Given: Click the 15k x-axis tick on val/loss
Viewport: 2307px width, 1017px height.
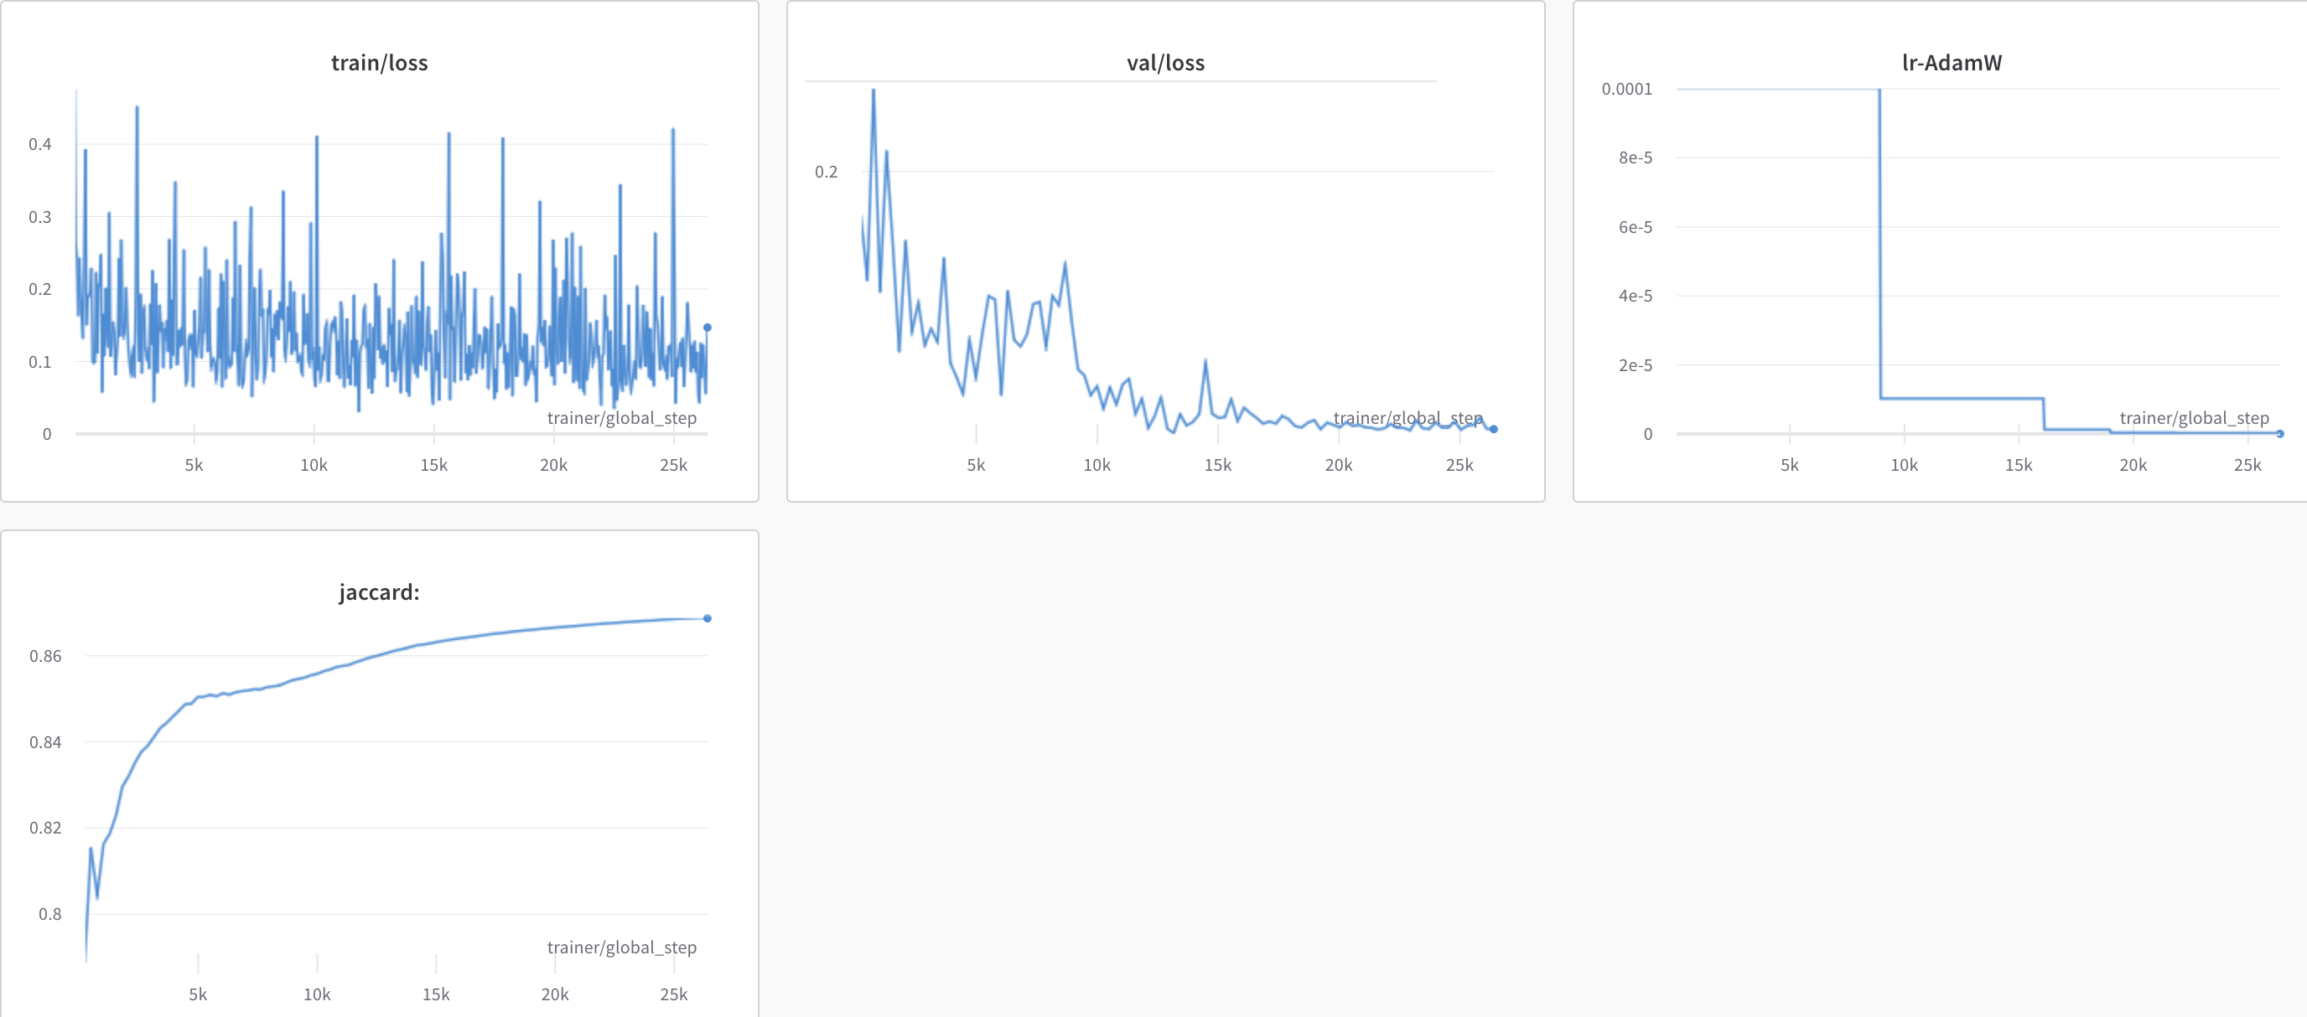Looking at the screenshot, I should (1217, 466).
